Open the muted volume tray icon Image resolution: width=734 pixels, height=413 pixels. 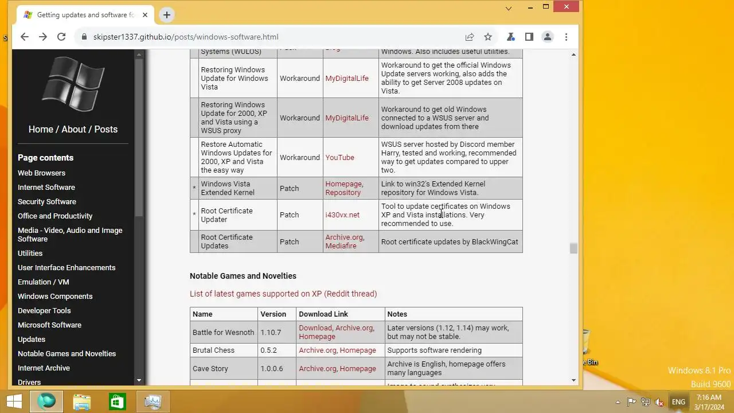click(x=659, y=402)
